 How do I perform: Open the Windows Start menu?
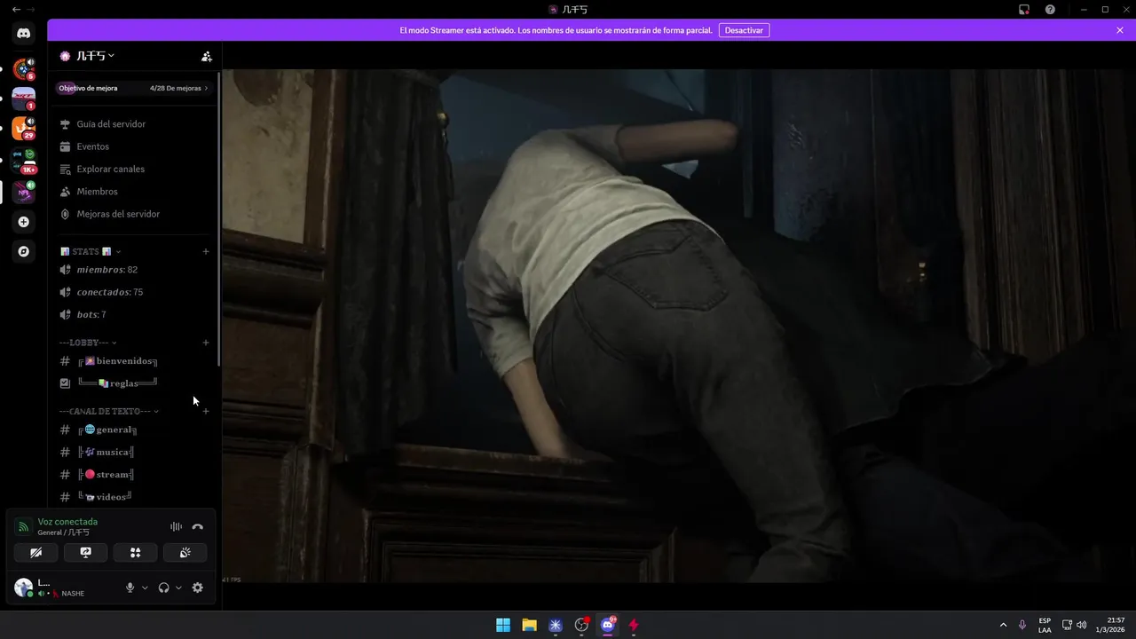503,625
